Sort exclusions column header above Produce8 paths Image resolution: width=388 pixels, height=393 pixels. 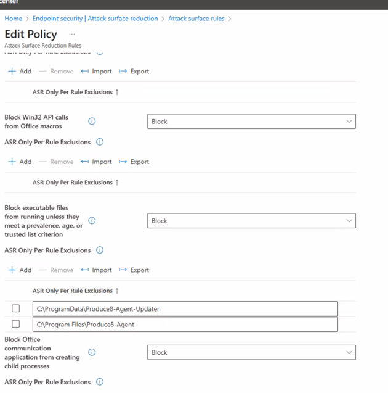click(75, 291)
